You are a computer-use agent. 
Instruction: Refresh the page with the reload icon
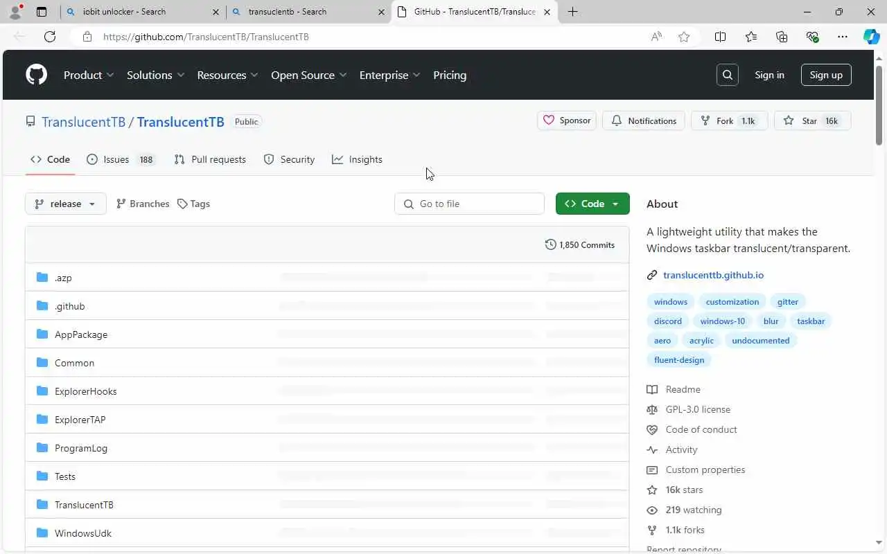pyautogui.click(x=50, y=37)
